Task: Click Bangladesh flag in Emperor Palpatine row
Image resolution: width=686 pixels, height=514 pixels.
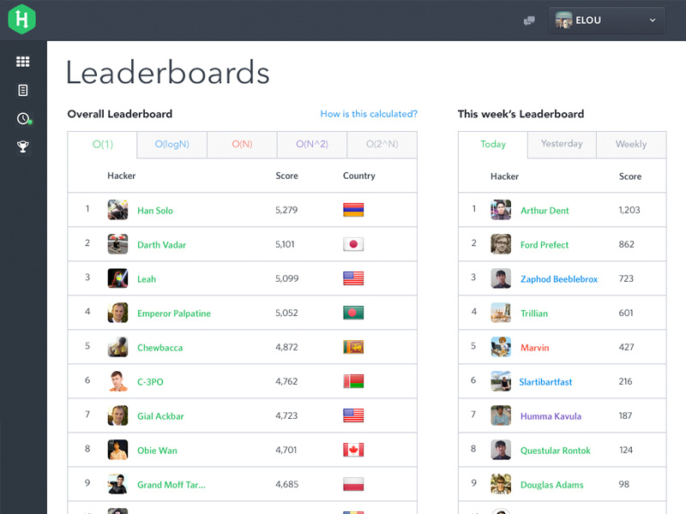Action: 353,313
